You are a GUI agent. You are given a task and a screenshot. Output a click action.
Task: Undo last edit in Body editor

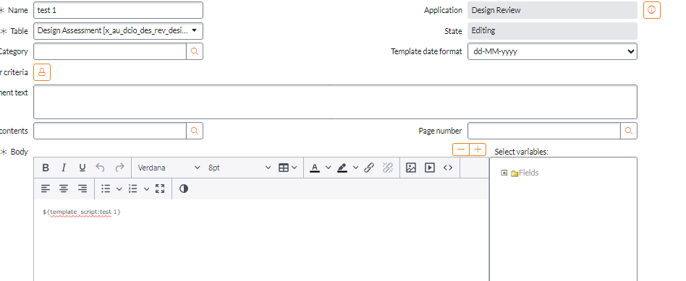(x=101, y=168)
